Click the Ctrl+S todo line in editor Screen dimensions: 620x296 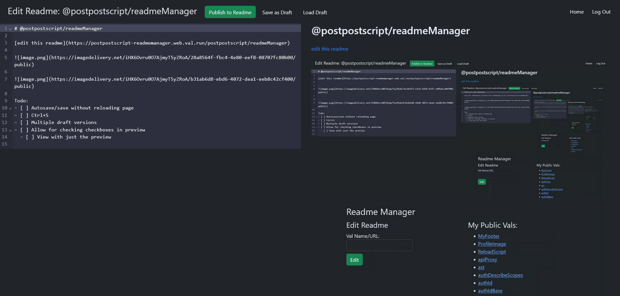[x=40, y=115]
